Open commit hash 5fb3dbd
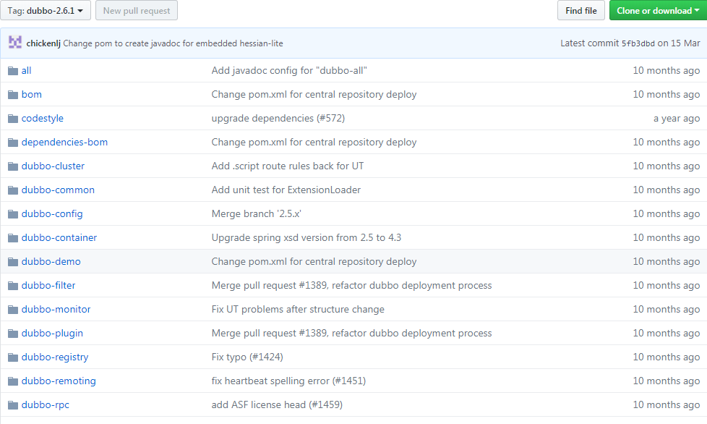Viewport: 707px width, 424px height. click(638, 43)
